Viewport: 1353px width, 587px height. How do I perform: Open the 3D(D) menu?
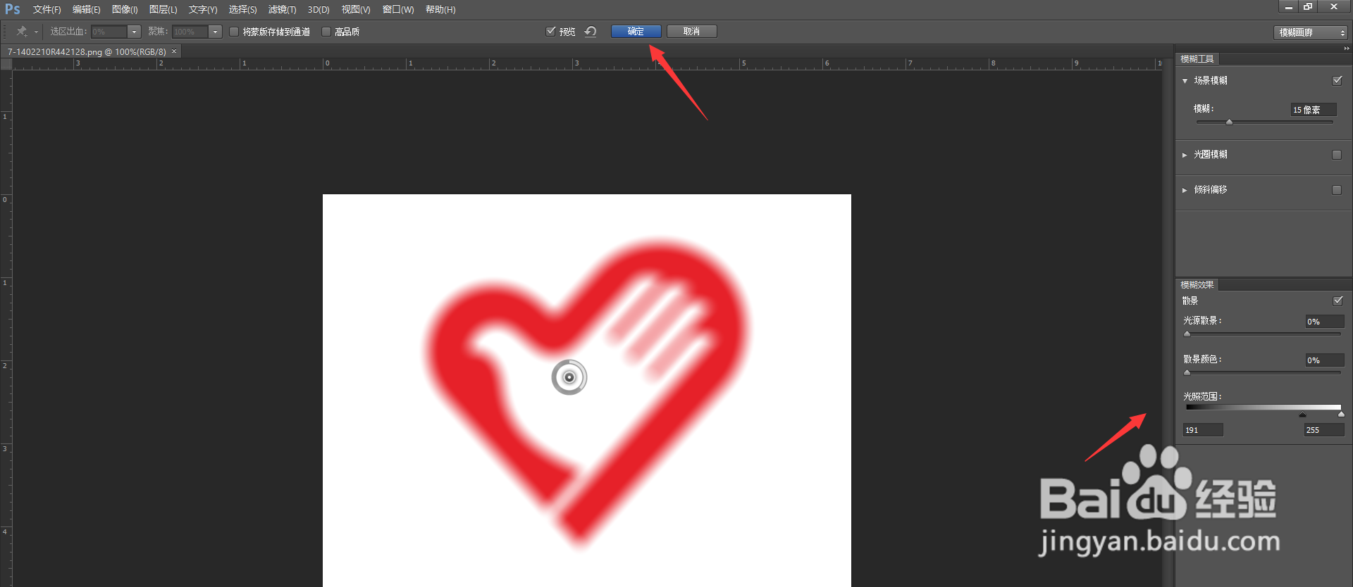pos(319,10)
